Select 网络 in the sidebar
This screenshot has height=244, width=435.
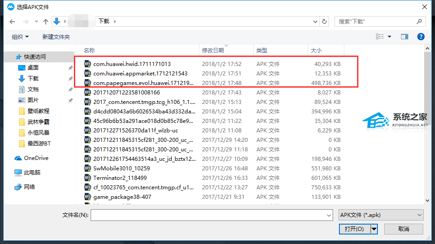tap(29, 187)
